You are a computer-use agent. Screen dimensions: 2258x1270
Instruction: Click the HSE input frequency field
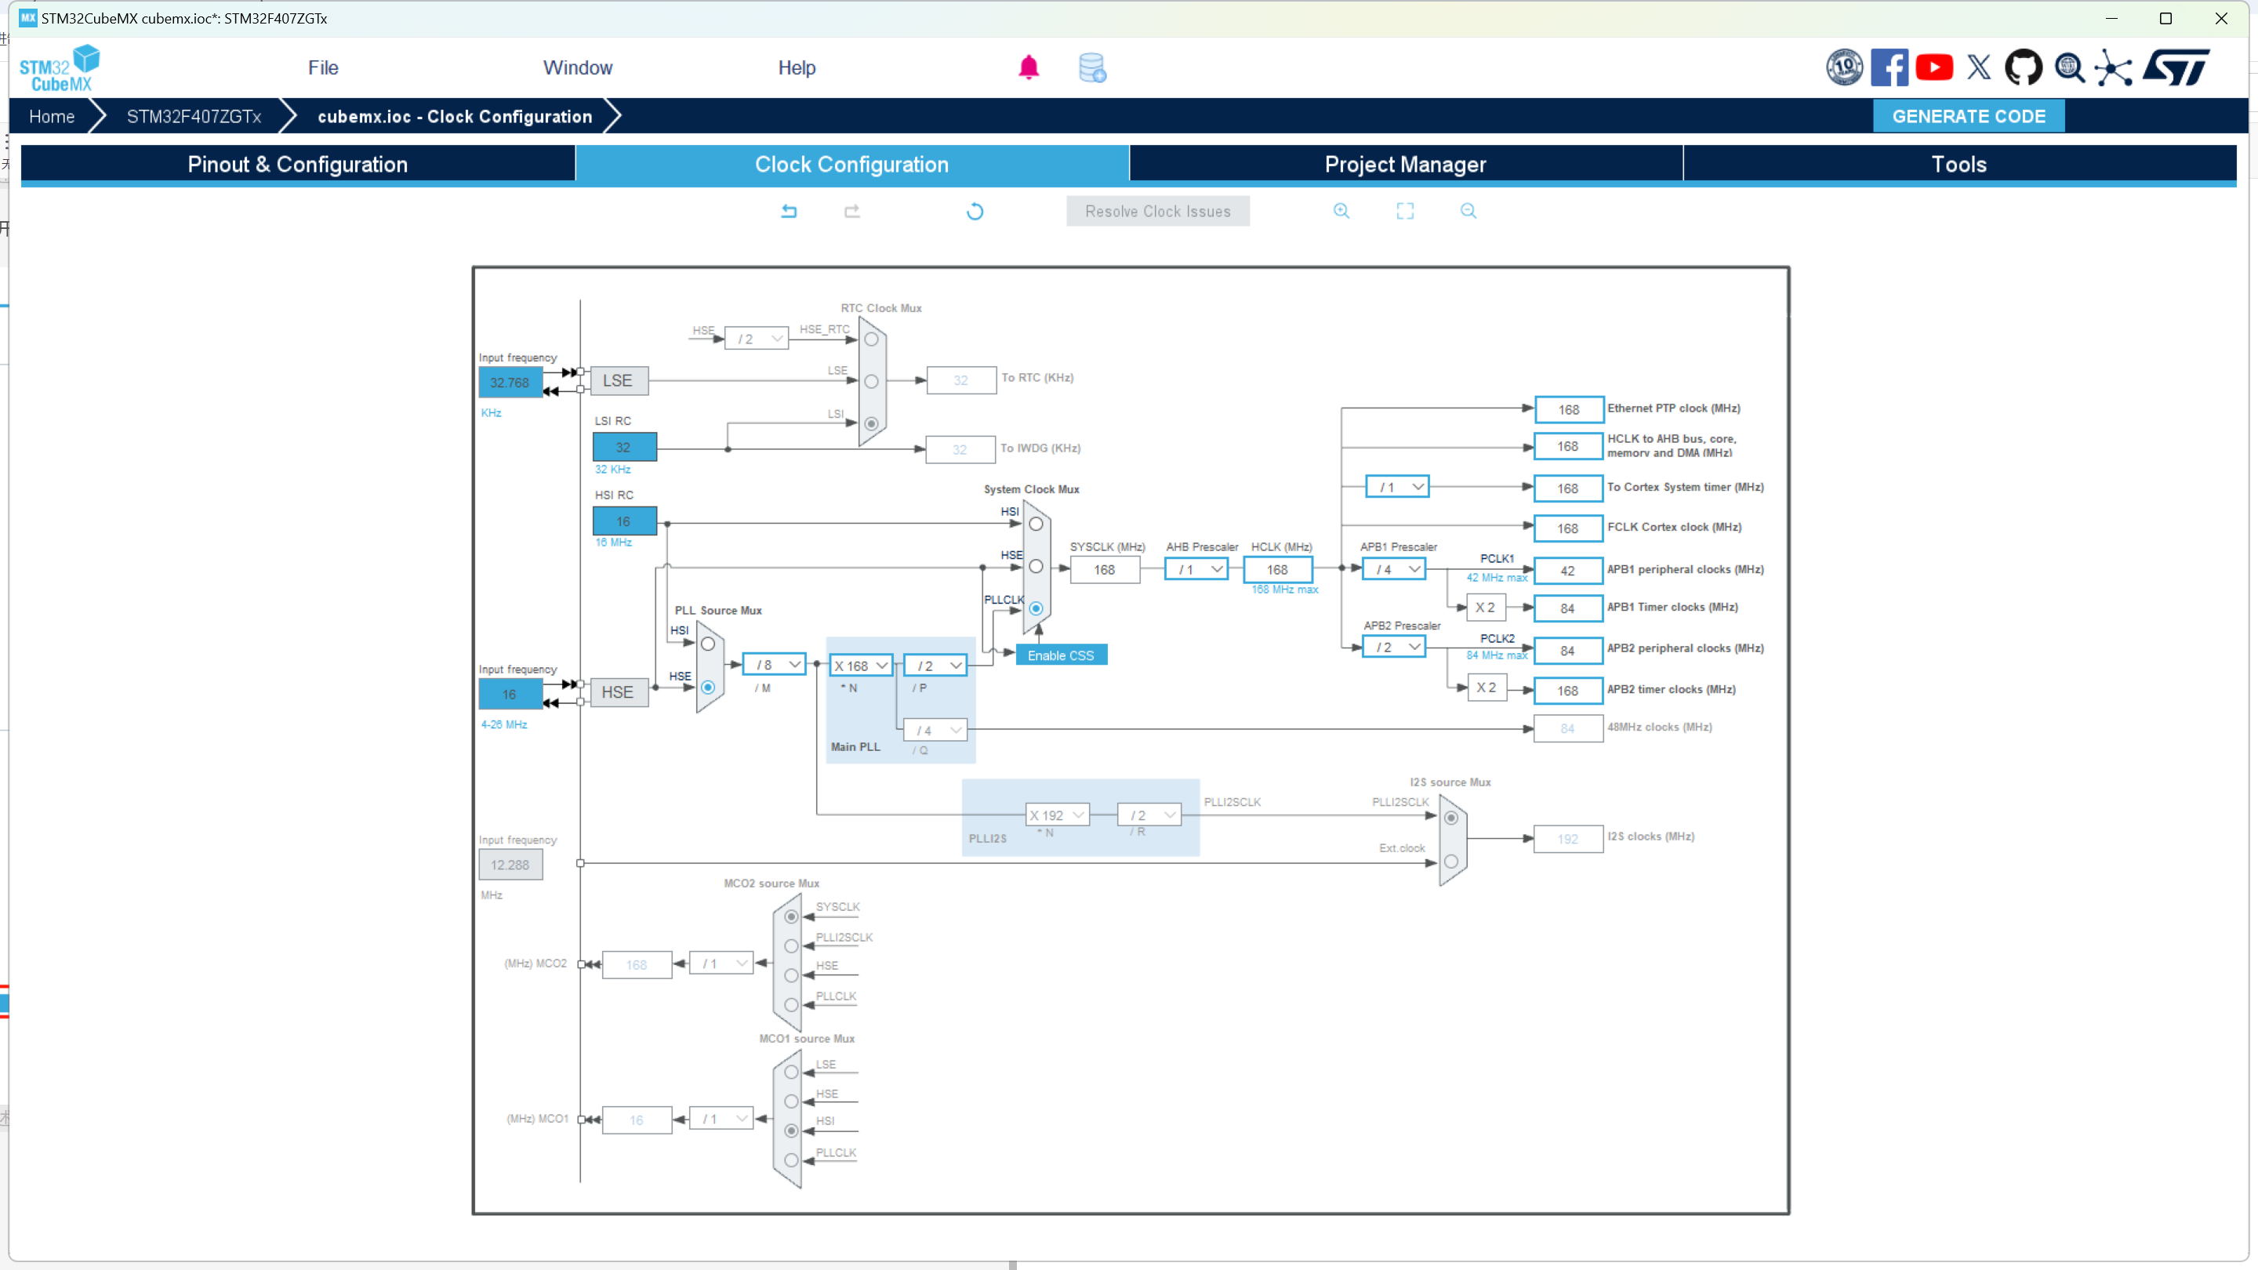tap(510, 694)
